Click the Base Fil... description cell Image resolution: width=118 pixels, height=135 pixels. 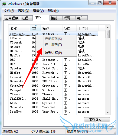pyautogui.click(x=51, y=64)
